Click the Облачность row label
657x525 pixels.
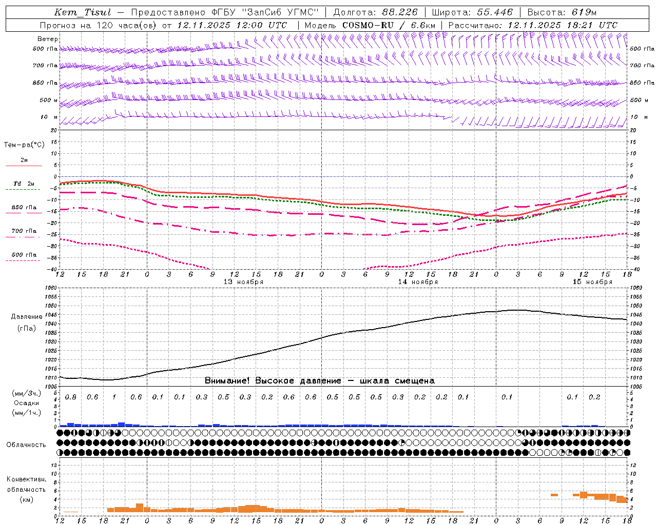[26, 445]
